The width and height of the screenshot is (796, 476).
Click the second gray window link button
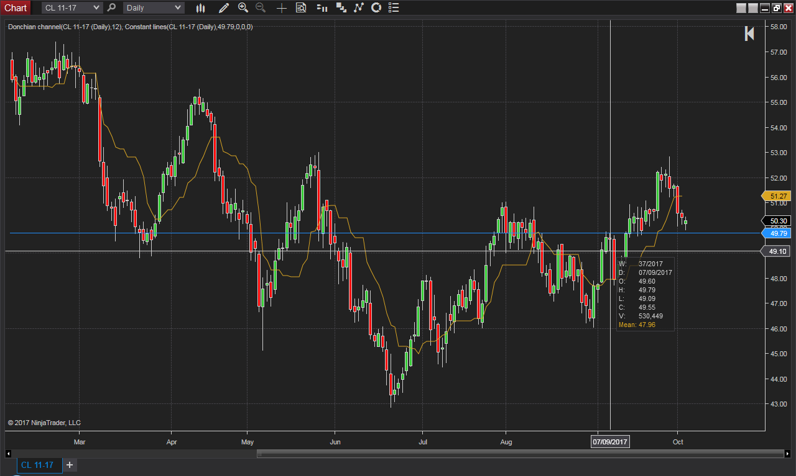753,8
